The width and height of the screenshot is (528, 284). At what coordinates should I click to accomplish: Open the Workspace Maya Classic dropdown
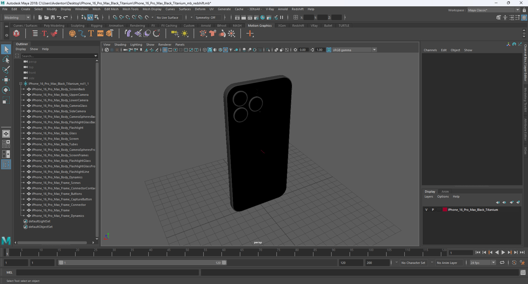click(494, 10)
